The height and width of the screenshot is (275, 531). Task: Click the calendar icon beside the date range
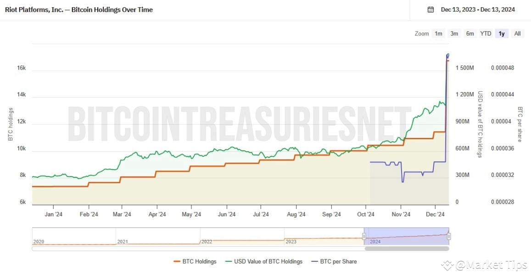430,10
